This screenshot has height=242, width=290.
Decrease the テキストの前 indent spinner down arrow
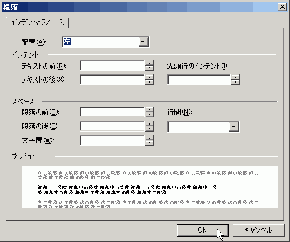pos(149,68)
